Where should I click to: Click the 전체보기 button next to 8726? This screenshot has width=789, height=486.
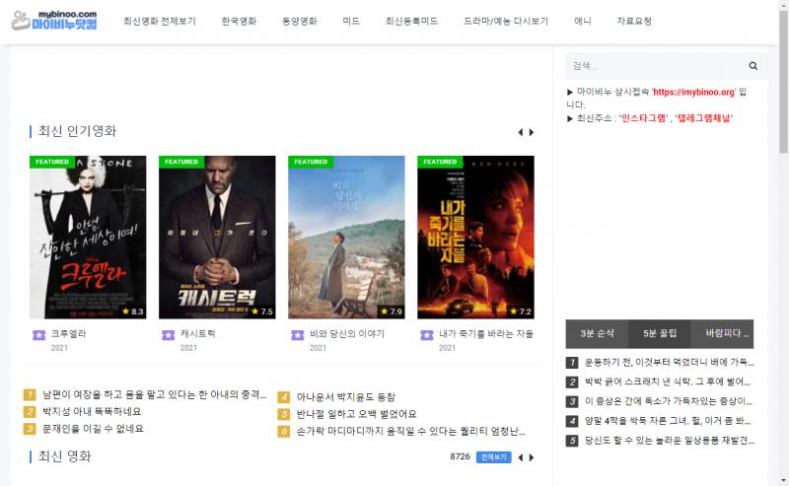tap(494, 456)
